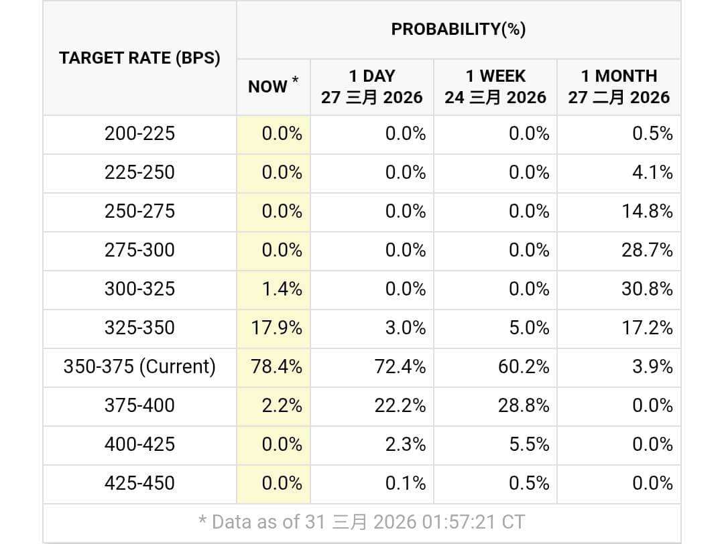Click the 78.4% value in NOW column

(277, 366)
